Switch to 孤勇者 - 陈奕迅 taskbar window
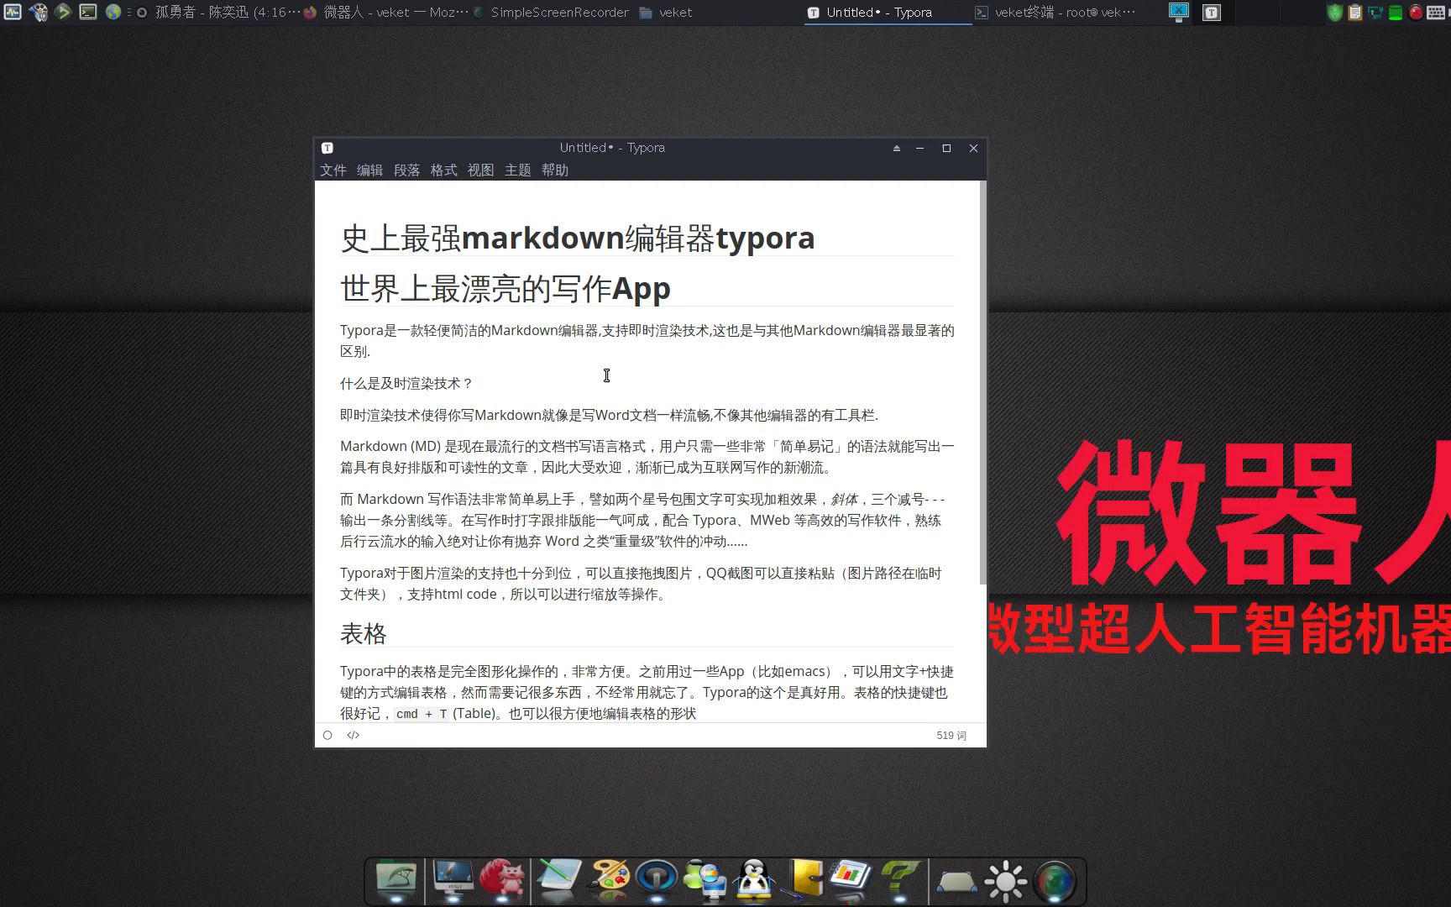The image size is (1451, 907). [x=217, y=12]
